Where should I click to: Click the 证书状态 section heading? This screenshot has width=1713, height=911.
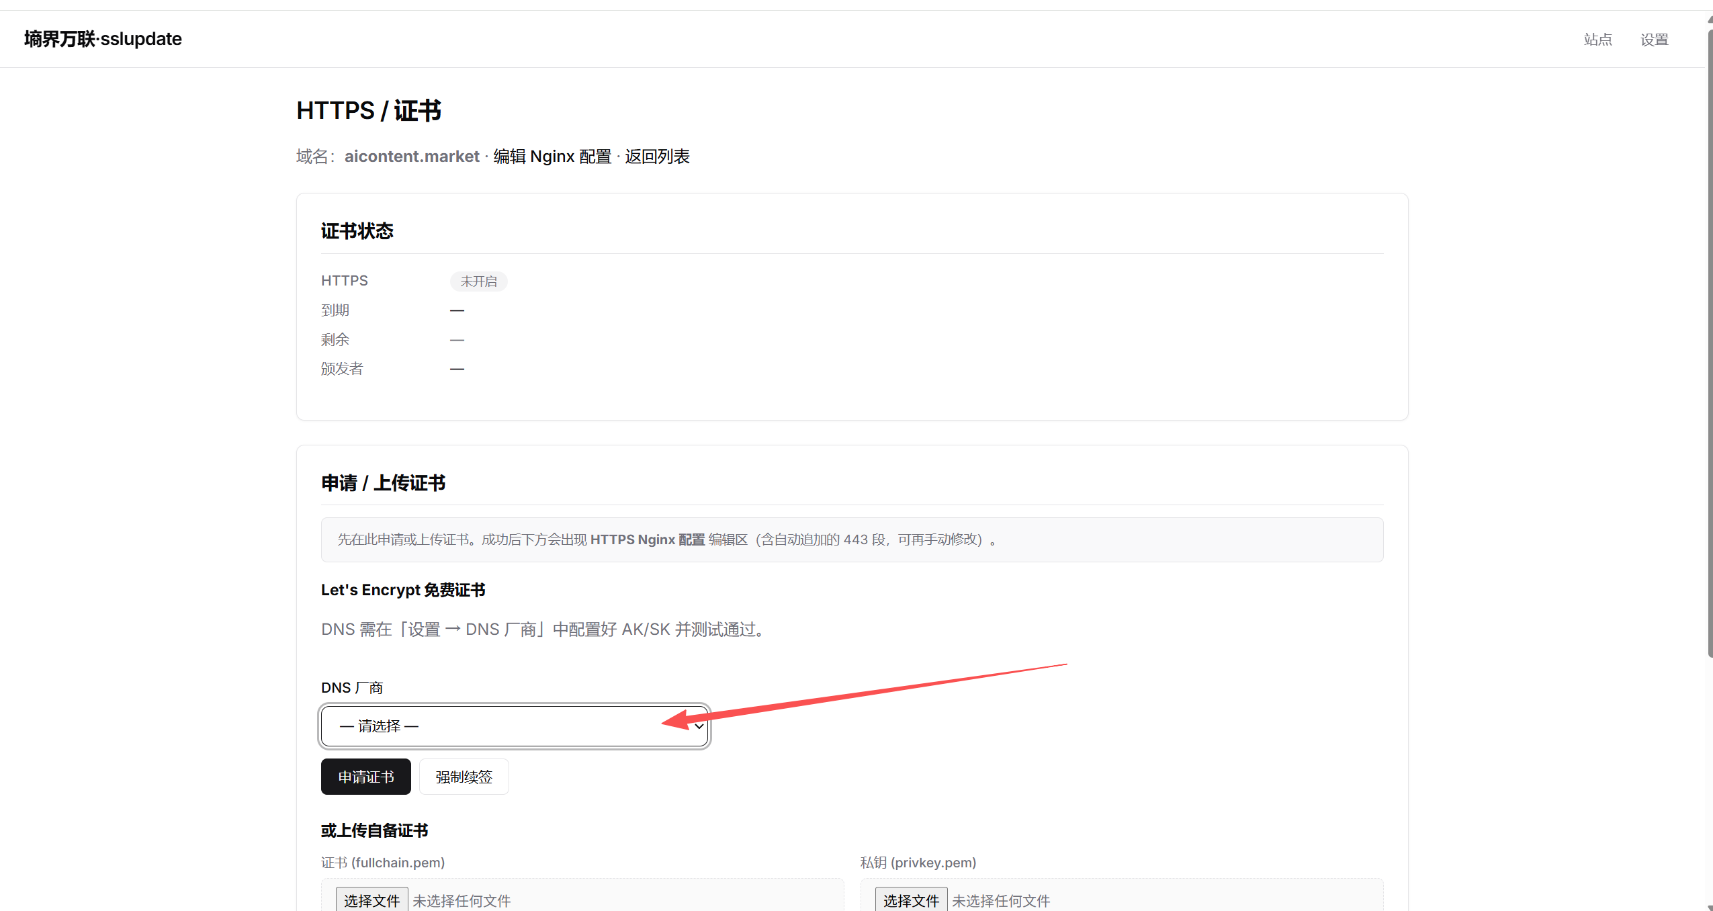point(357,231)
